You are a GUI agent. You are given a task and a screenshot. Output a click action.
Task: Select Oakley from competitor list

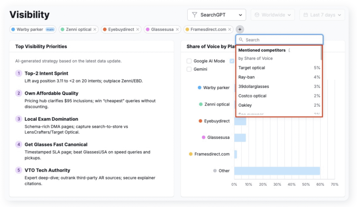coord(279,105)
